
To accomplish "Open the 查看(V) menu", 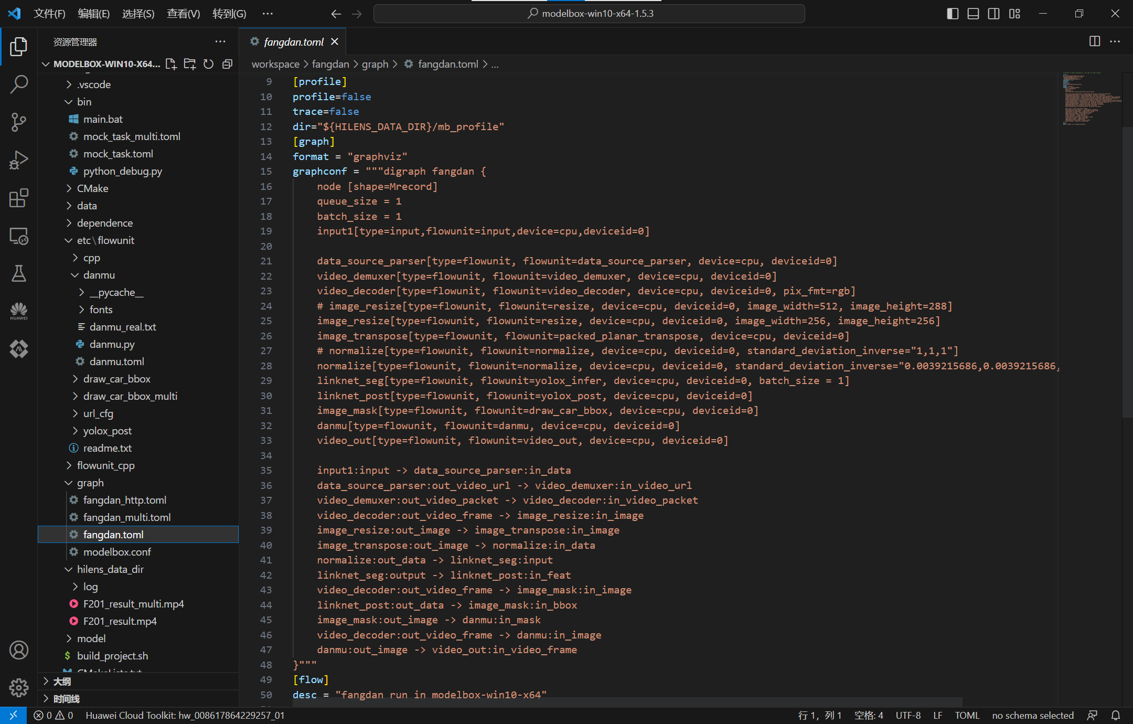I will tap(183, 14).
